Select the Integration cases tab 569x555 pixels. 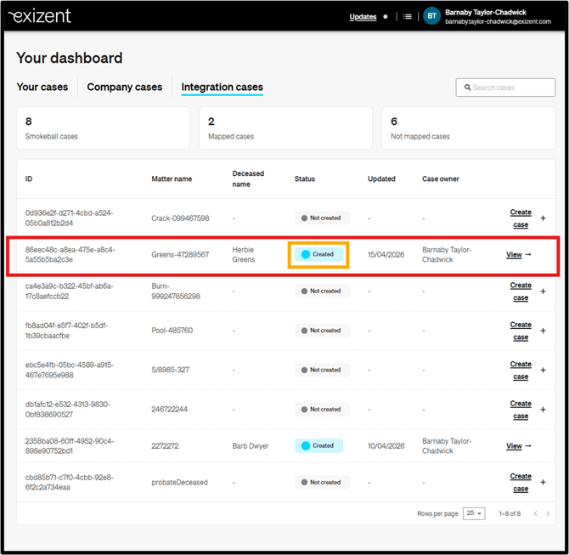223,87
